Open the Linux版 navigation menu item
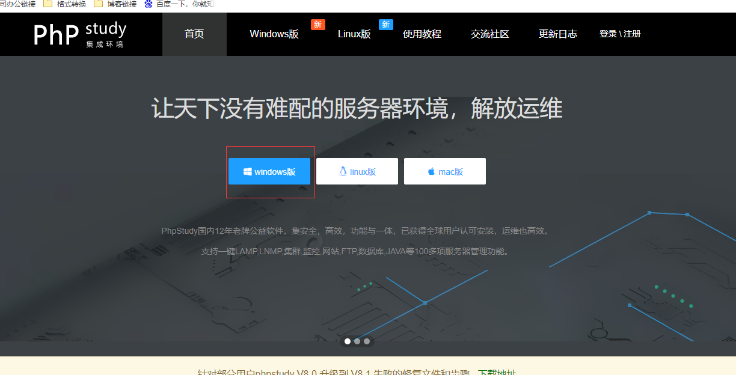736x375 pixels. point(354,34)
